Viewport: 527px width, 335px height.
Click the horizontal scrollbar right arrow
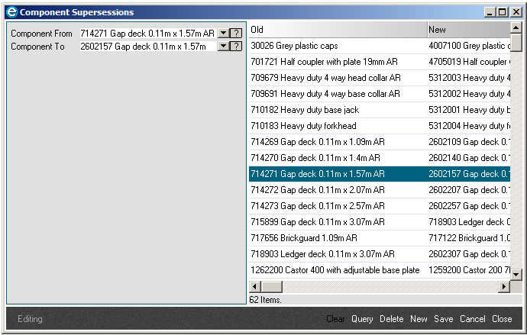coord(504,287)
